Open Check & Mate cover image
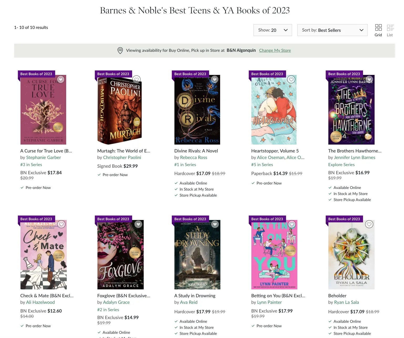The width and height of the screenshot is (404, 338). 44,255
